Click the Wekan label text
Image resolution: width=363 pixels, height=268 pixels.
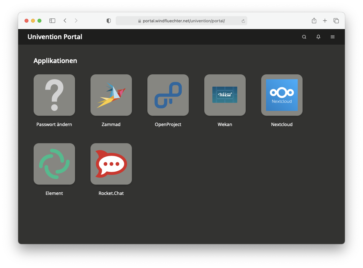tap(225, 124)
